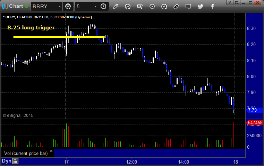Select the yellow trigger line

click(59, 37)
